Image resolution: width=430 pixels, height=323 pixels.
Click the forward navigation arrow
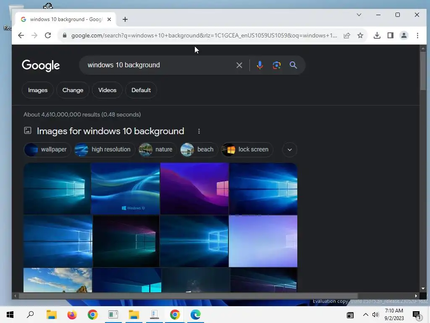pyautogui.click(x=34, y=35)
